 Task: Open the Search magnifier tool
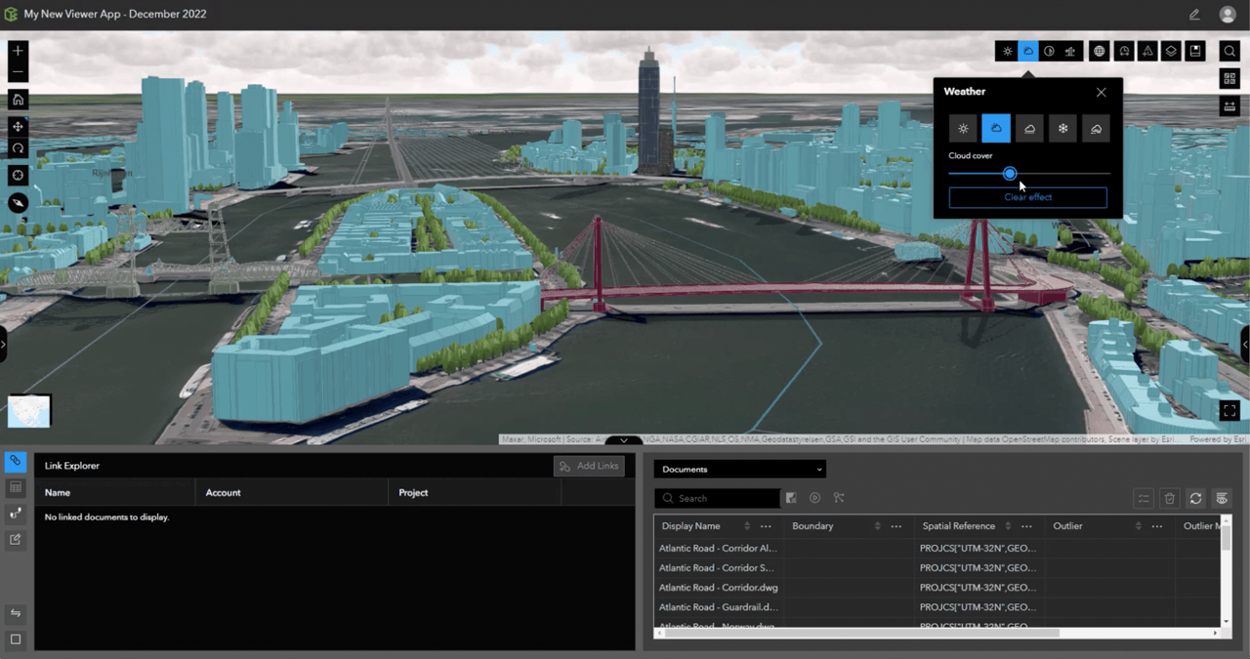[x=1229, y=51]
